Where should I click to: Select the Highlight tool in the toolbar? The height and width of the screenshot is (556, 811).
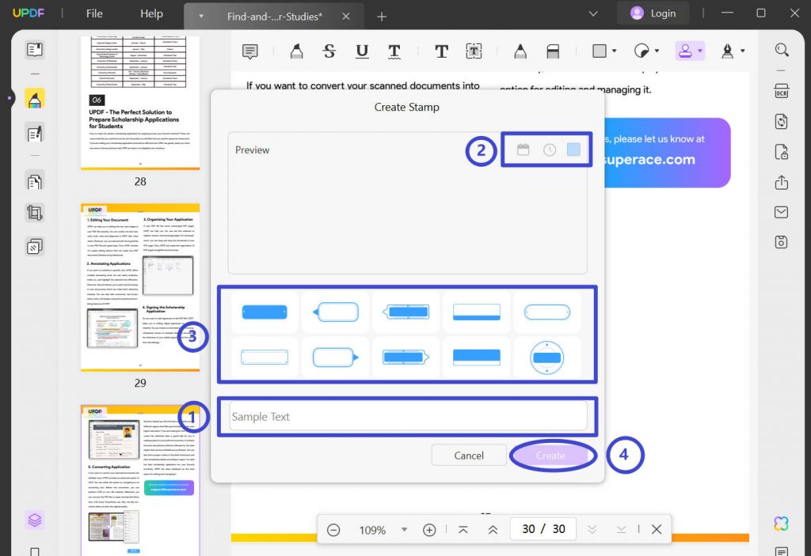(x=295, y=51)
